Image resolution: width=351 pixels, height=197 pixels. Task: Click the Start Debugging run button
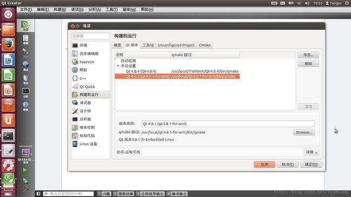pyautogui.click(x=25, y=180)
